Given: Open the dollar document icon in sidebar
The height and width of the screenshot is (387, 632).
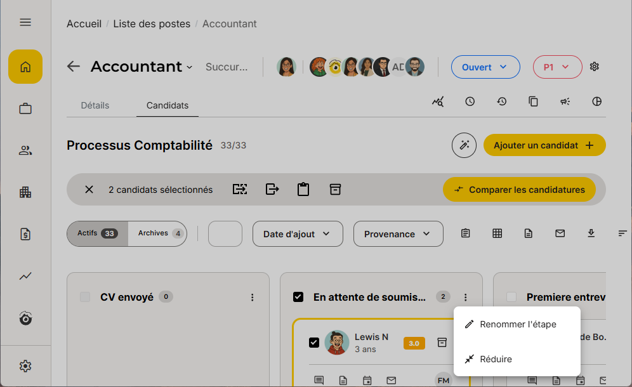Looking at the screenshot, I should (x=25, y=234).
